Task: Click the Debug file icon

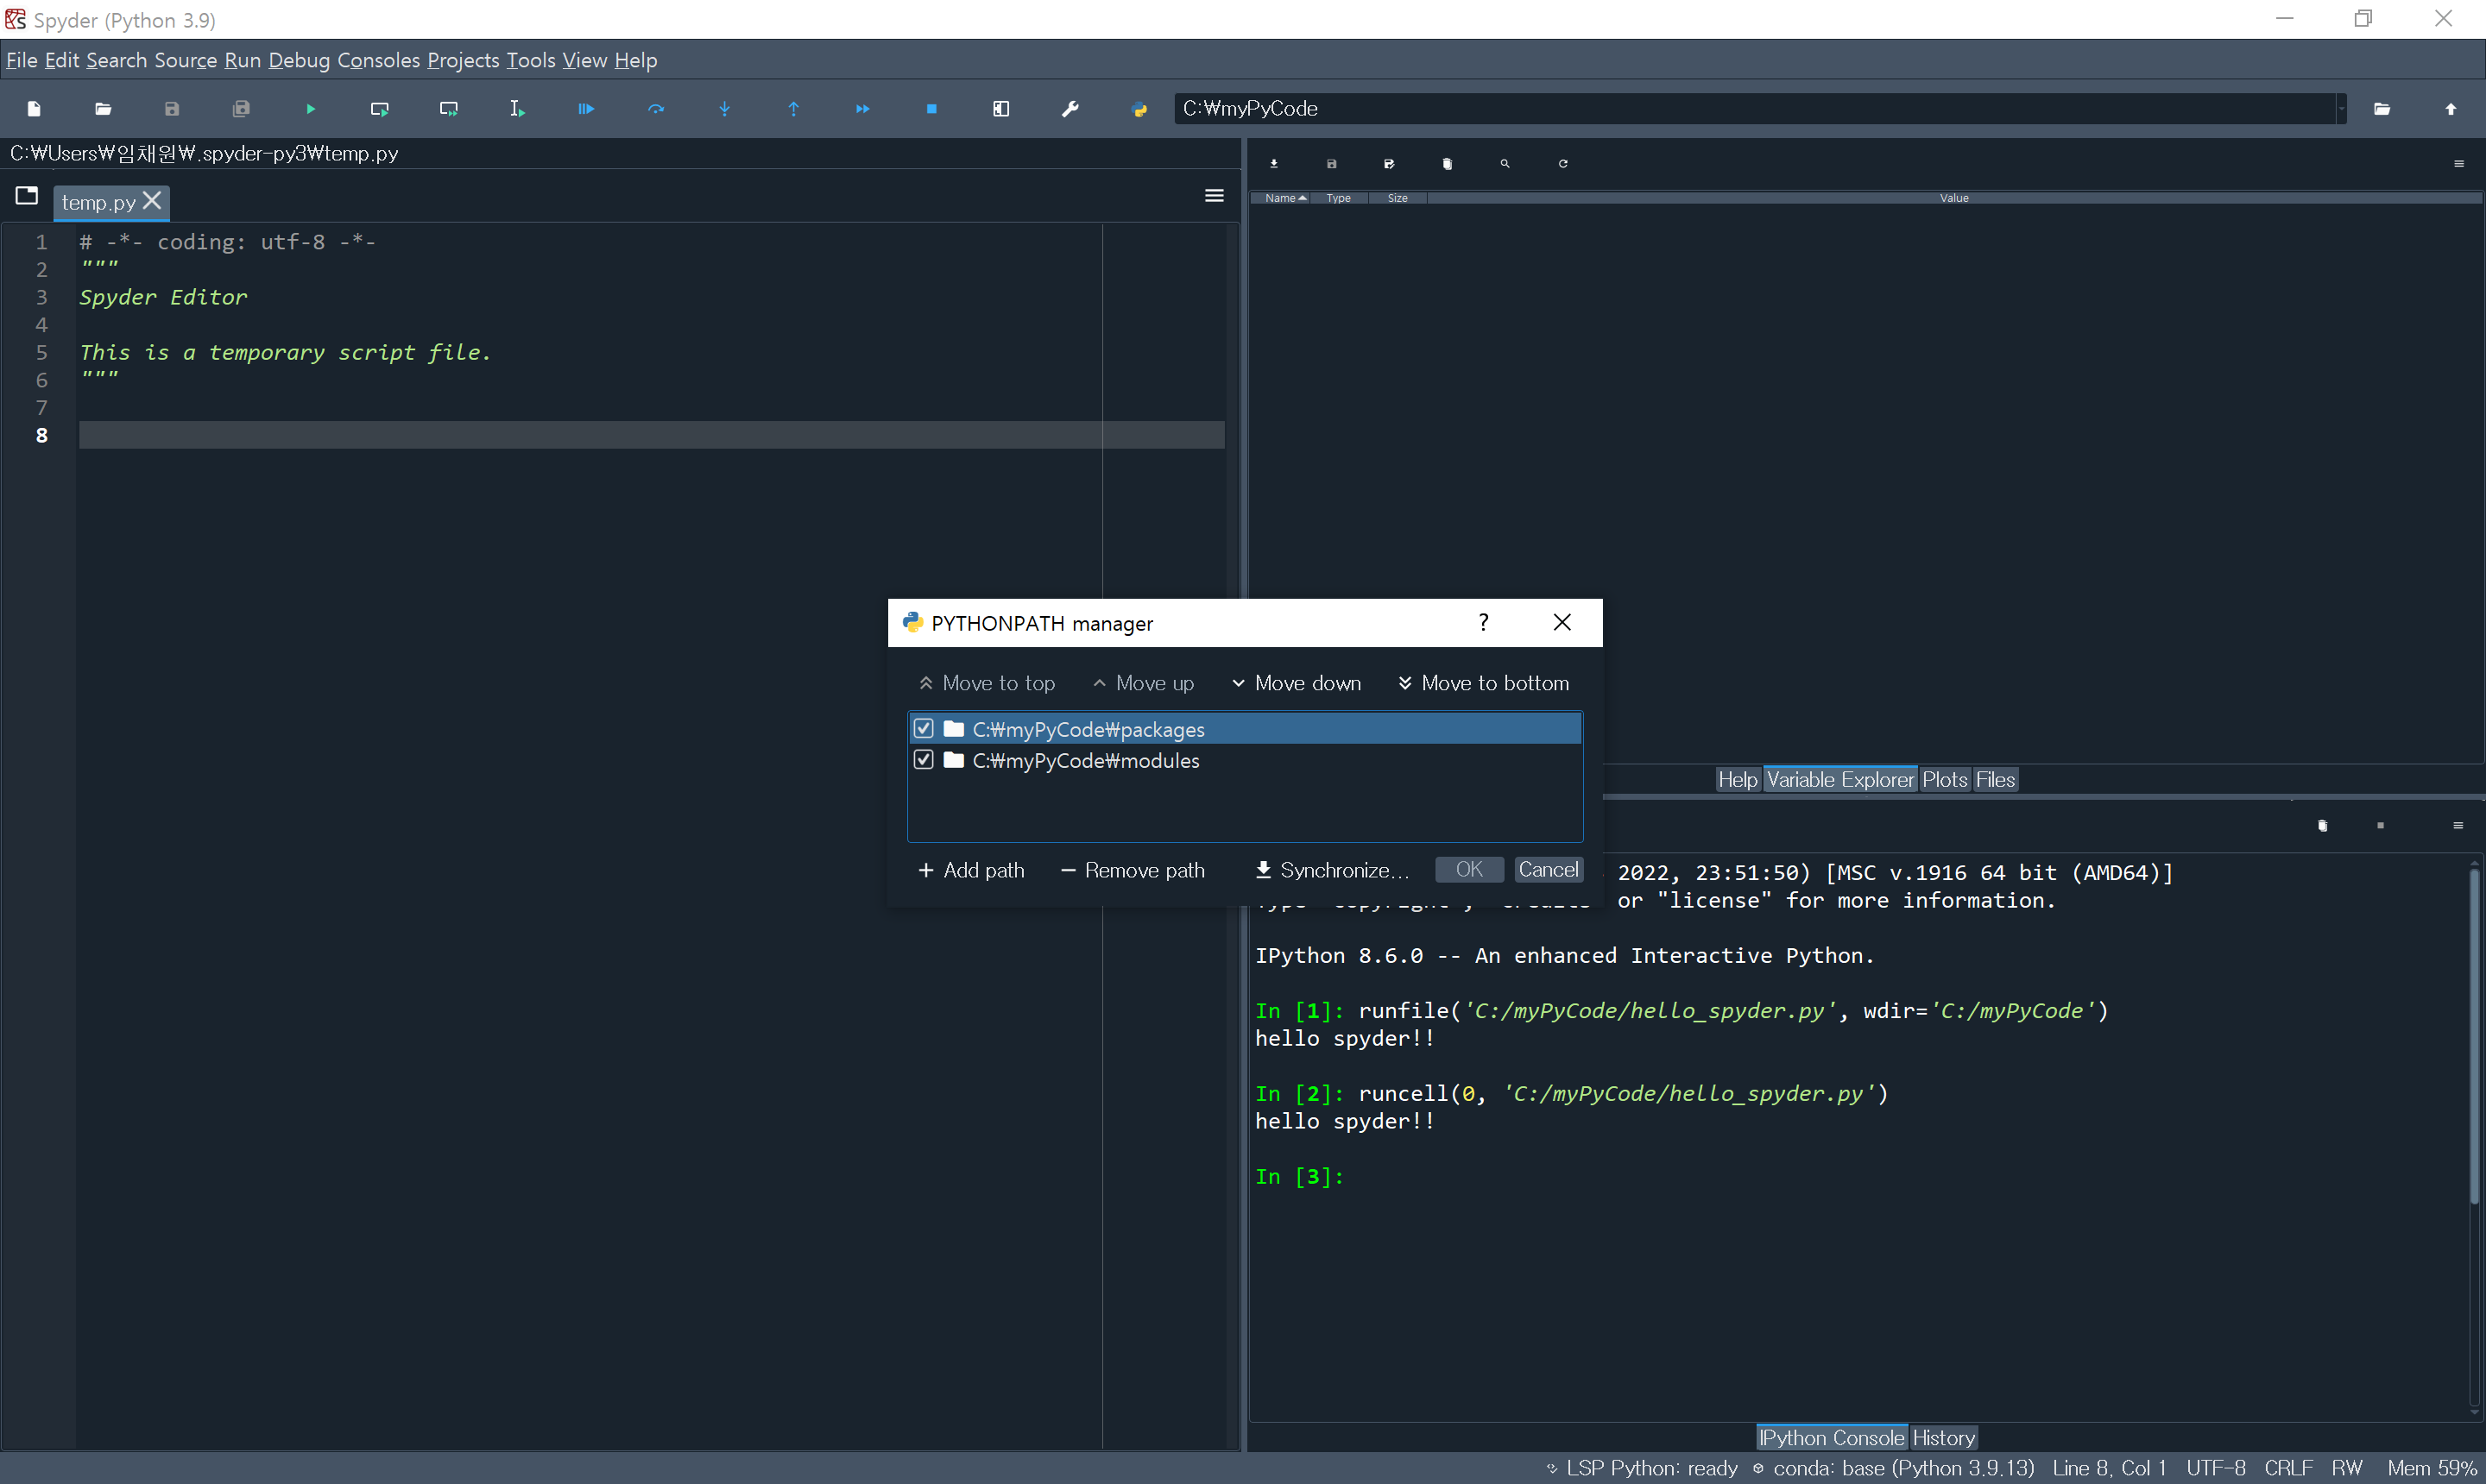Action: coord(586,109)
